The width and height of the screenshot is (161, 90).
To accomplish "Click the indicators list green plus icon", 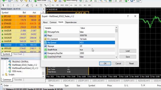I will tap(126, 1).
